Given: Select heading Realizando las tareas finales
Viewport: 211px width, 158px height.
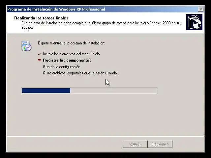Looking at the screenshot, I should click(x=41, y=18).
